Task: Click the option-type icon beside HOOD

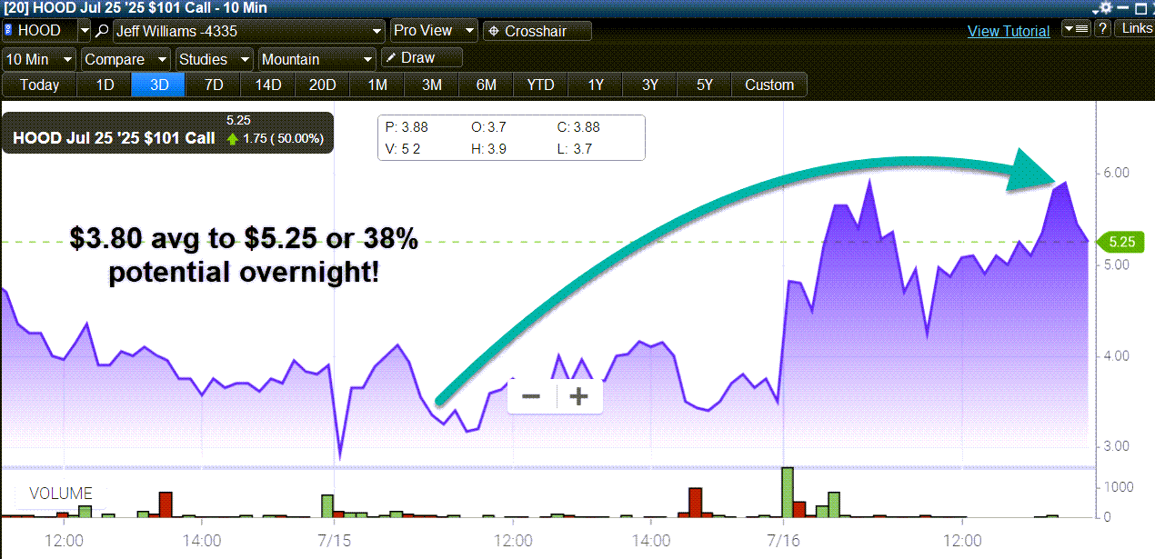Action: (x=9, y=31)
